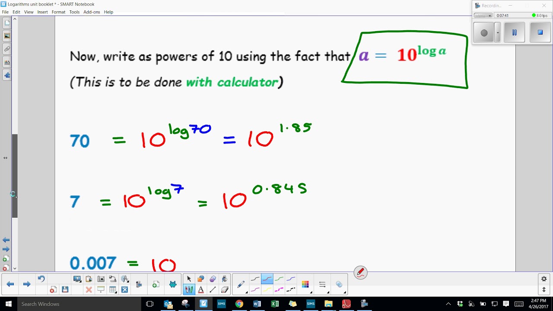Click the Search Windows box
Screen dimensions: 553x311
[79, 304]
